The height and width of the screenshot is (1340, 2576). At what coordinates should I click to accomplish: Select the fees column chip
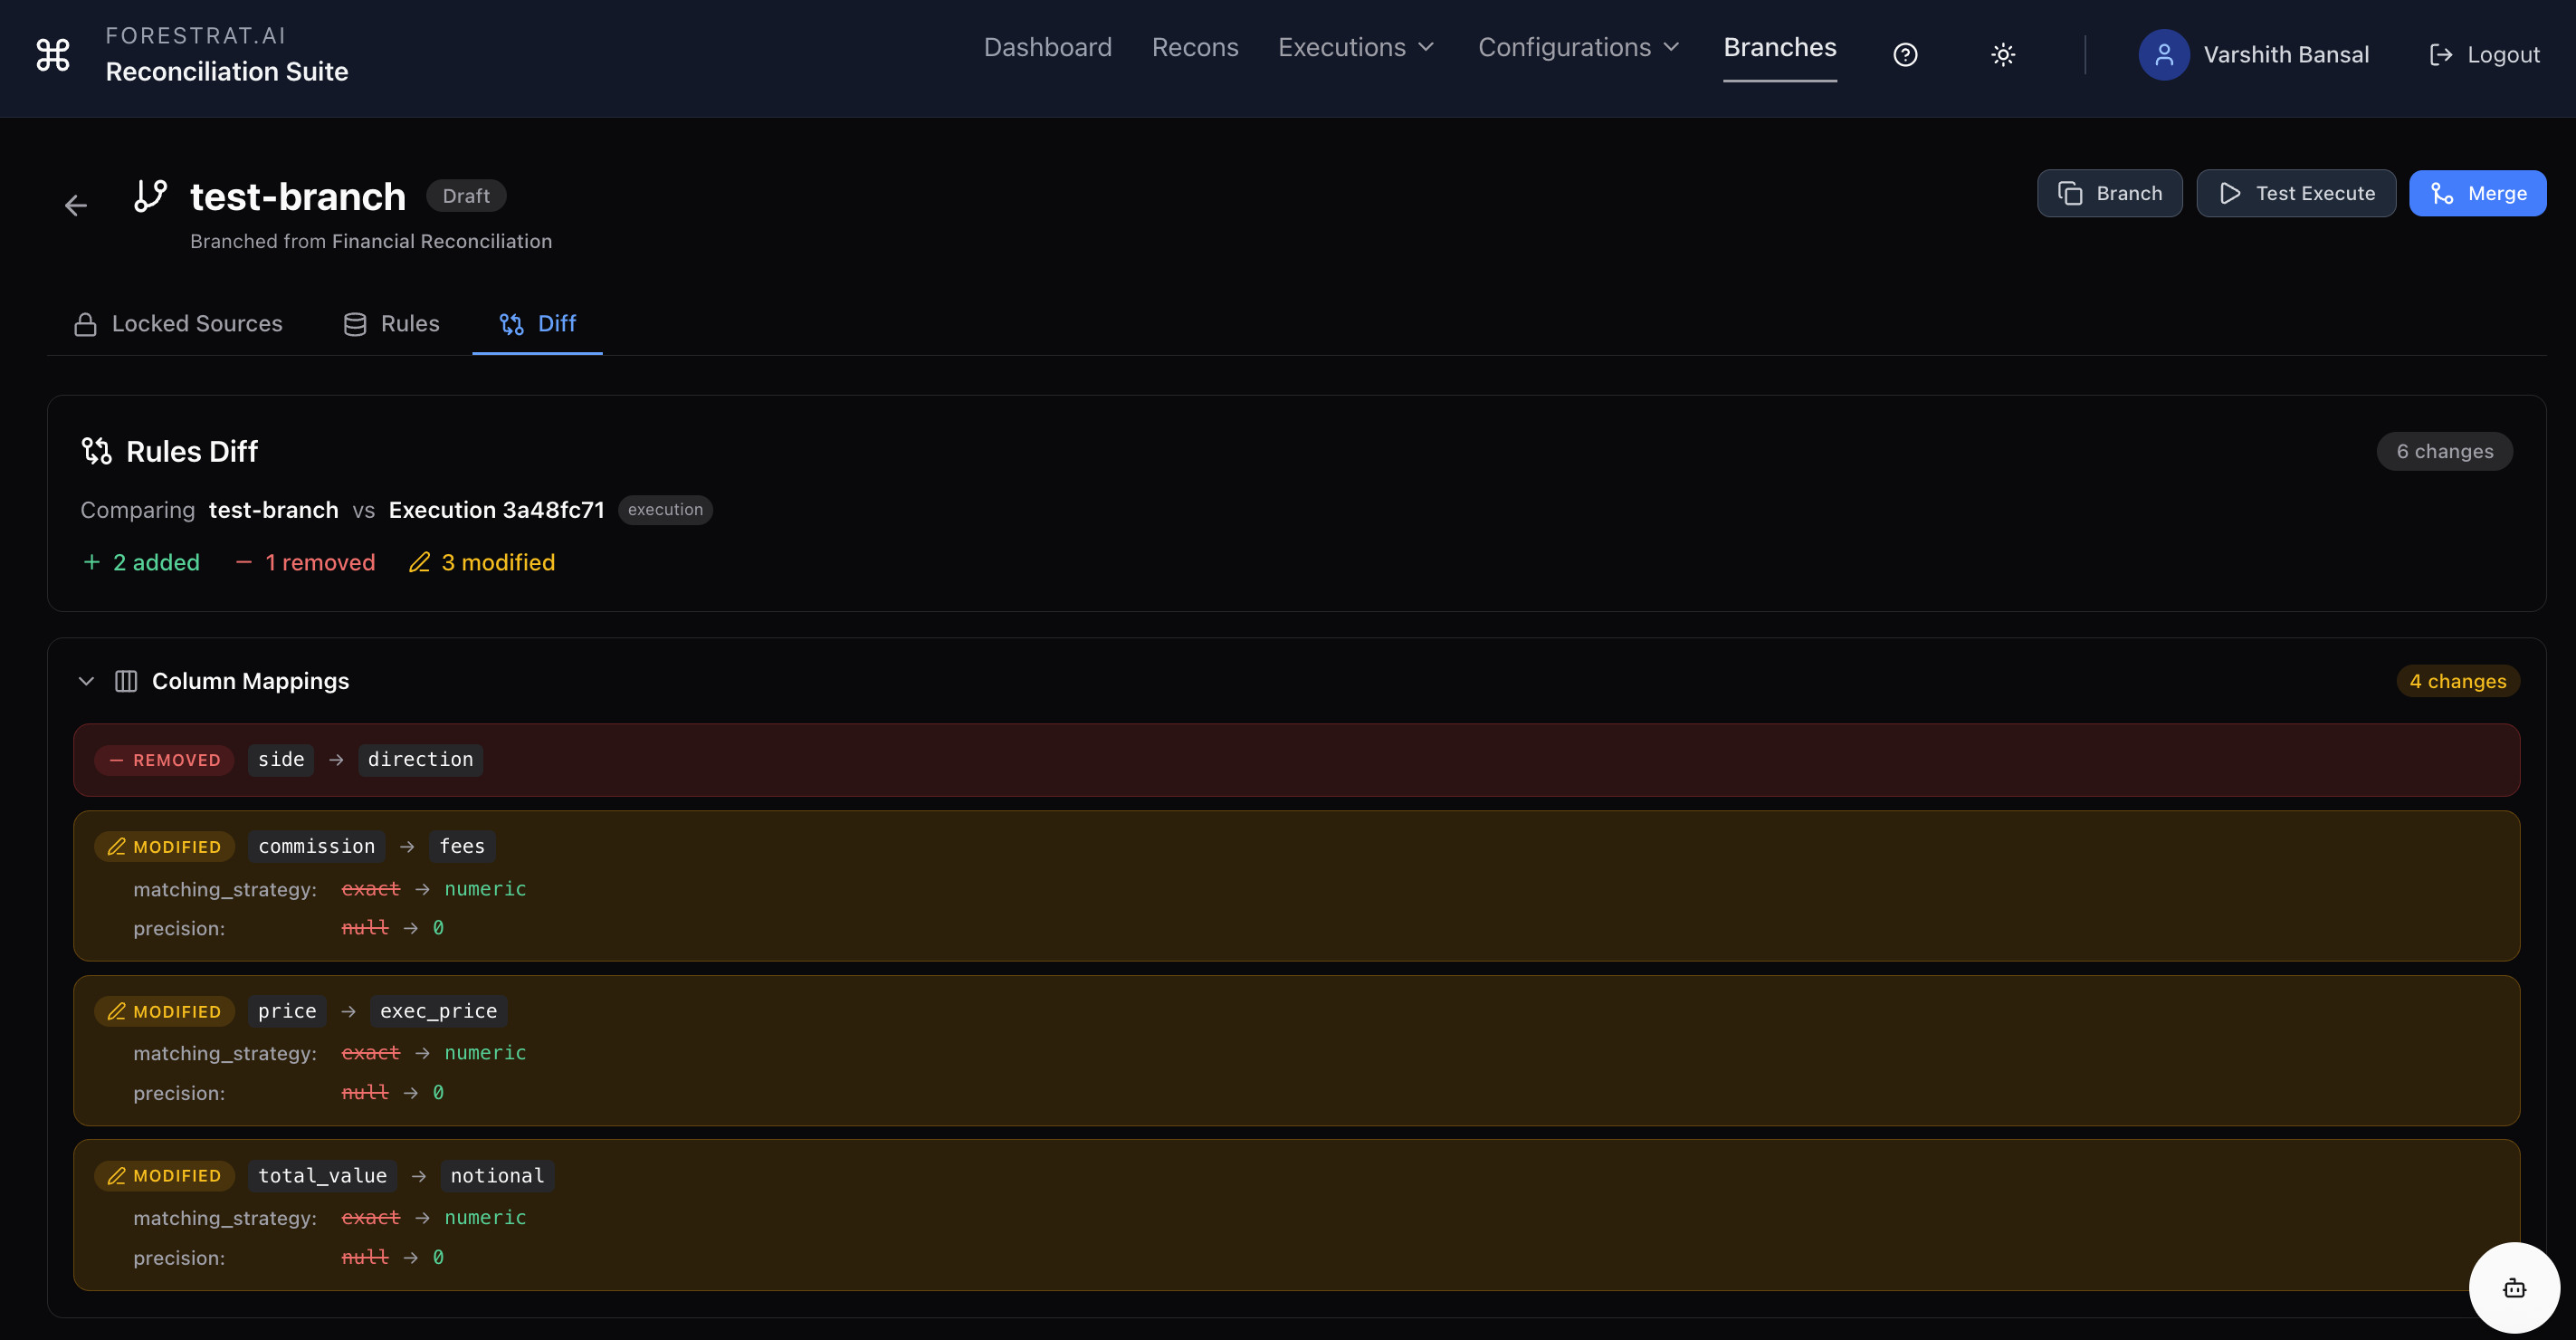(462, 847)
